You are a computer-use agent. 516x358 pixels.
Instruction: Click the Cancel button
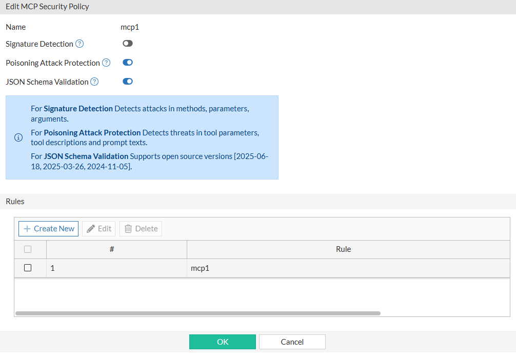292,342
